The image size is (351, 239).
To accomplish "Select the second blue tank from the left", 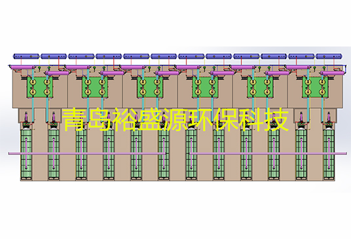I will 54,56.
